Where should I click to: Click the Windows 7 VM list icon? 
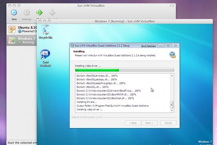pos(12,40)
